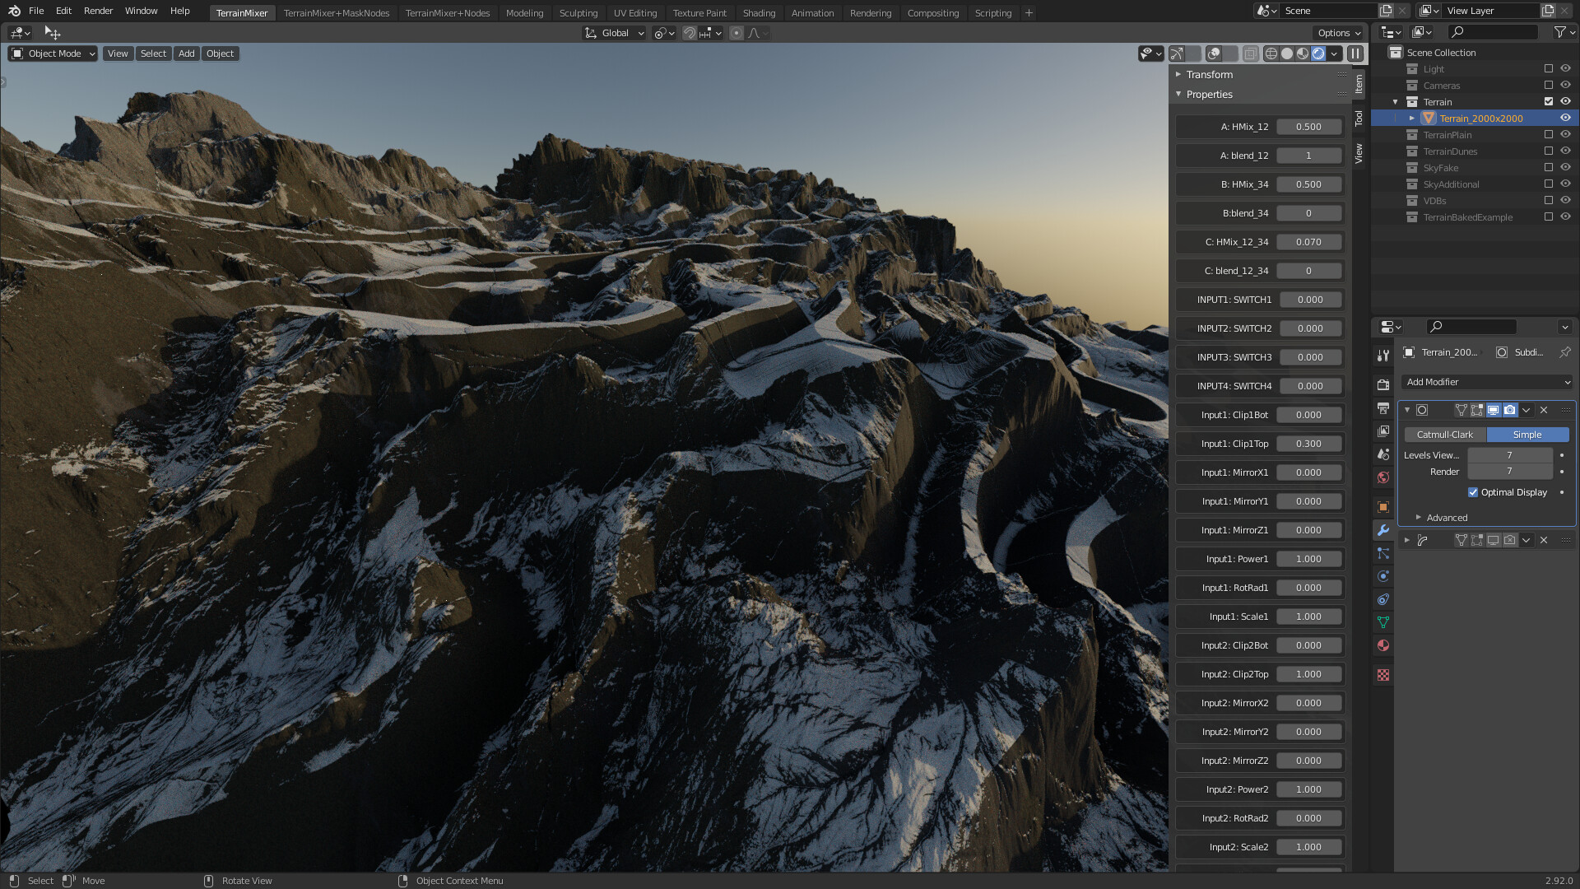Image resolution: width=1580 pixels, height=889 pixels.
Task: Open the Render menu
Action: (98, 11)
